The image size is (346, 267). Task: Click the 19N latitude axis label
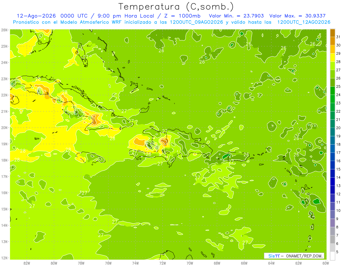[x=4, y=144]
